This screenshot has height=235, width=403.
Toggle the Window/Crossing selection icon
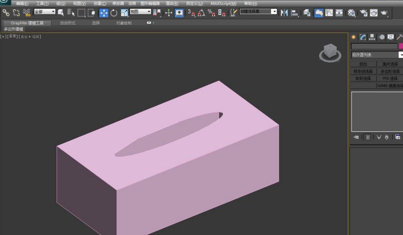[92, 13]
